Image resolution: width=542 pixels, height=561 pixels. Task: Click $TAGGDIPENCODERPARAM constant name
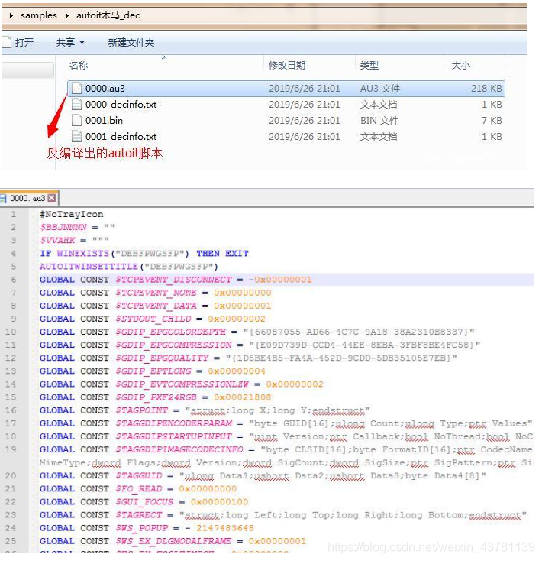click(x=173, y=423)
